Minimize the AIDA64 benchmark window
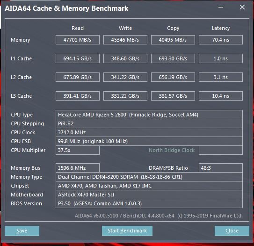 (x=221, y=7)
